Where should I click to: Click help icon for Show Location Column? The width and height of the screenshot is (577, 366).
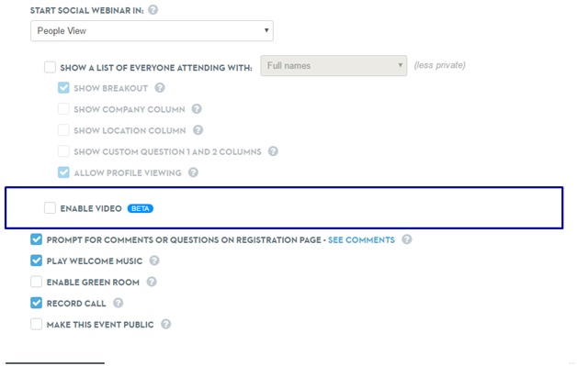pyautogui.click(x=198, y=130)
